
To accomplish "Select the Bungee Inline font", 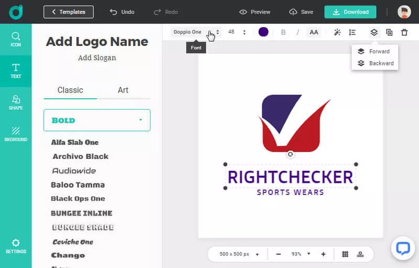I will pos(82,213).
